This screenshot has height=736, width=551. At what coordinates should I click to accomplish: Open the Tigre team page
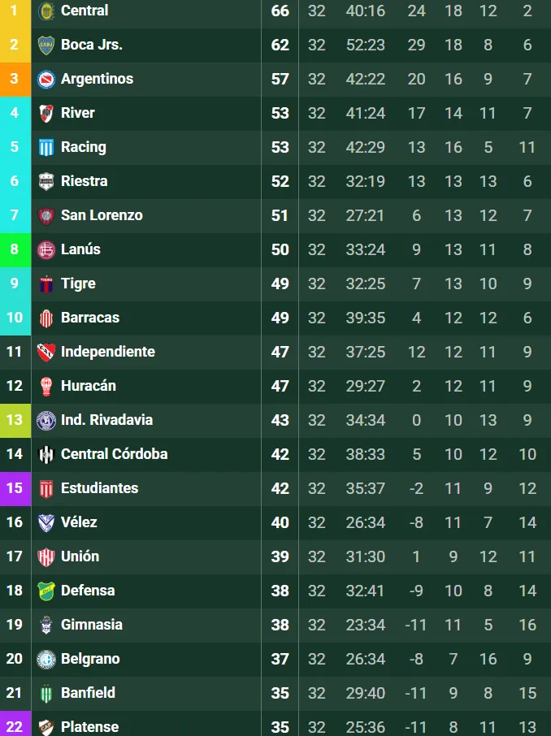78,284
